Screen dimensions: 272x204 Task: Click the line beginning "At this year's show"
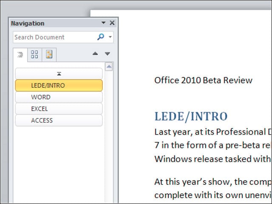tap(213, 182)
